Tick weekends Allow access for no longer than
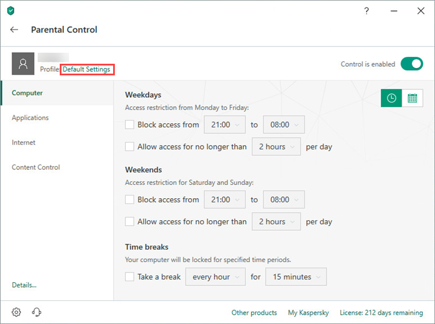Viewport: 435px width, 324px height. (x=130, y=221)
